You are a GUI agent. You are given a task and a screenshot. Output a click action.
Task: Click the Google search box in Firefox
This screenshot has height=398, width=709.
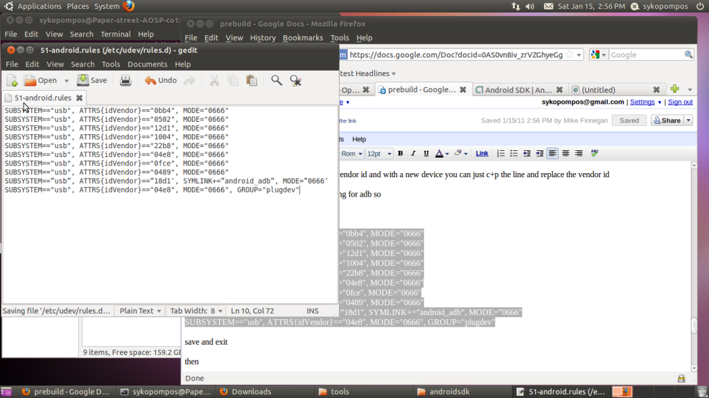(x=646, y=55)
